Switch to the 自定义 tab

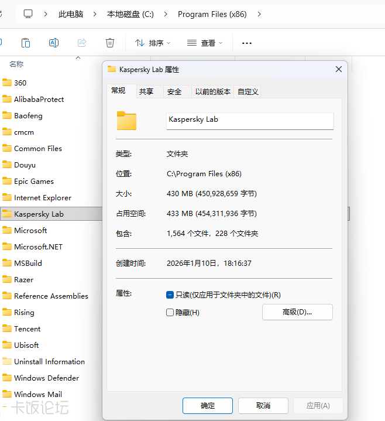point(248,92)
